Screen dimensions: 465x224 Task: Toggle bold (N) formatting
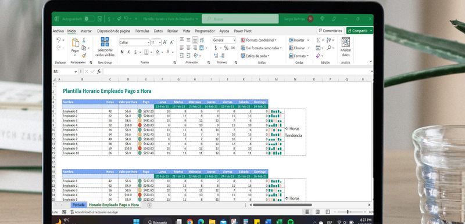122,52
